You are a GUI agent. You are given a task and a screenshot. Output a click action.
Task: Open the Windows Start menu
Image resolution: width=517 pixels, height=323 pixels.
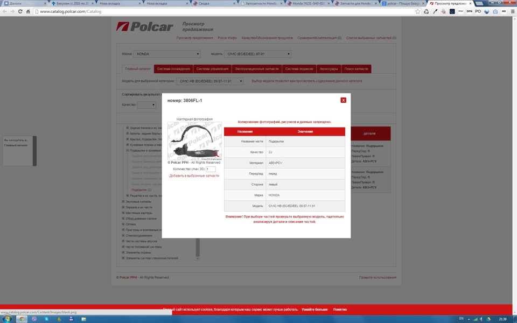tap(7, 319)
